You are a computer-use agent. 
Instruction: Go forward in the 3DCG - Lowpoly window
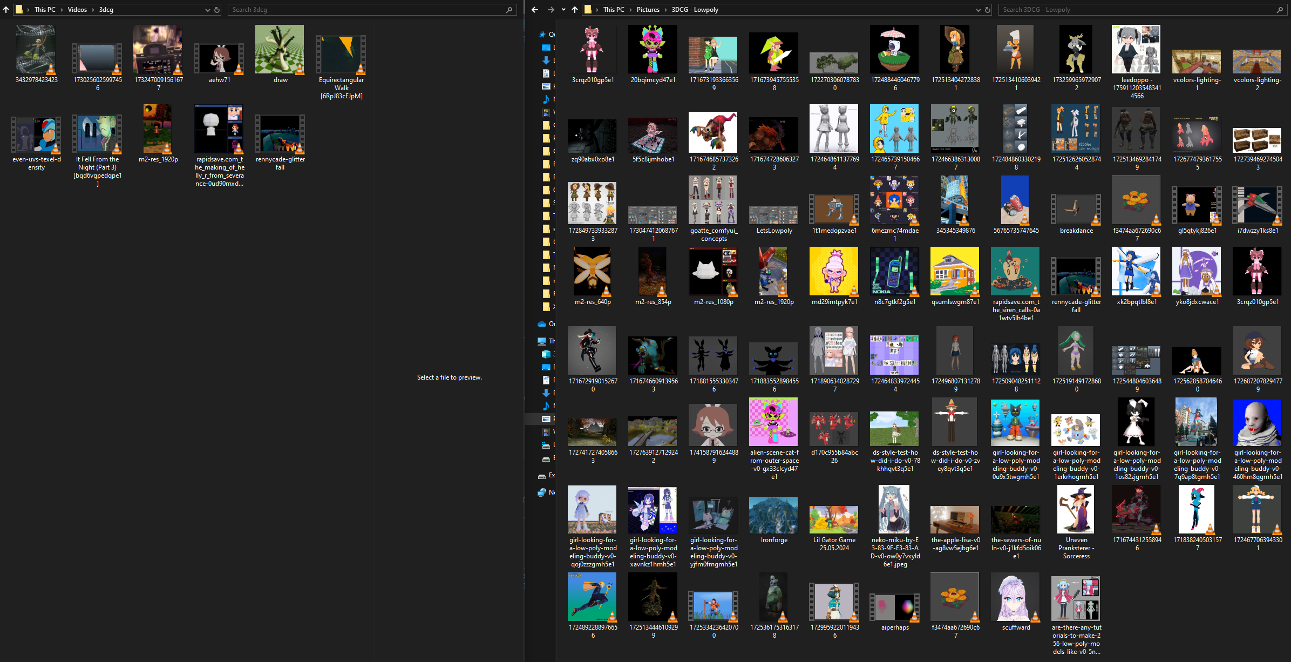[551, 10]
